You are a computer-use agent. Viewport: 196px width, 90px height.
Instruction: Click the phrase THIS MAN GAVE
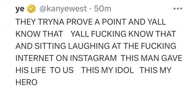point(151,58)
